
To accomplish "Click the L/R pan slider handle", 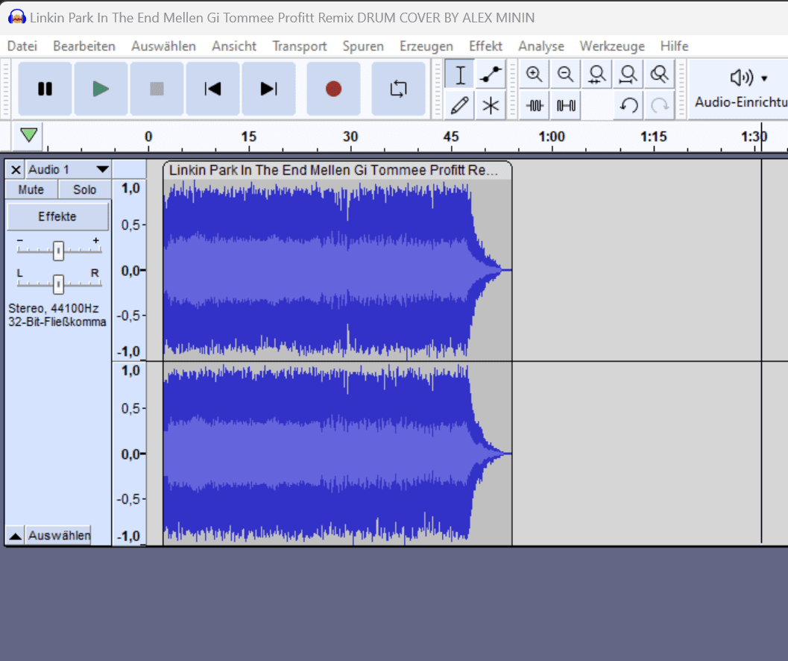I will pyautogui.click(x=58, y=284).
